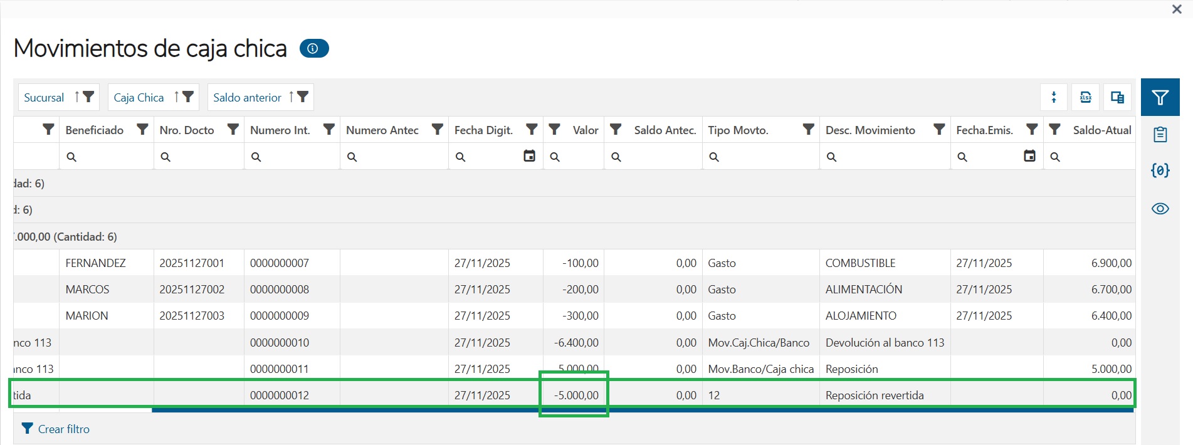Open filter on Sucursal group chip
1193x445 pixels.
88,97
